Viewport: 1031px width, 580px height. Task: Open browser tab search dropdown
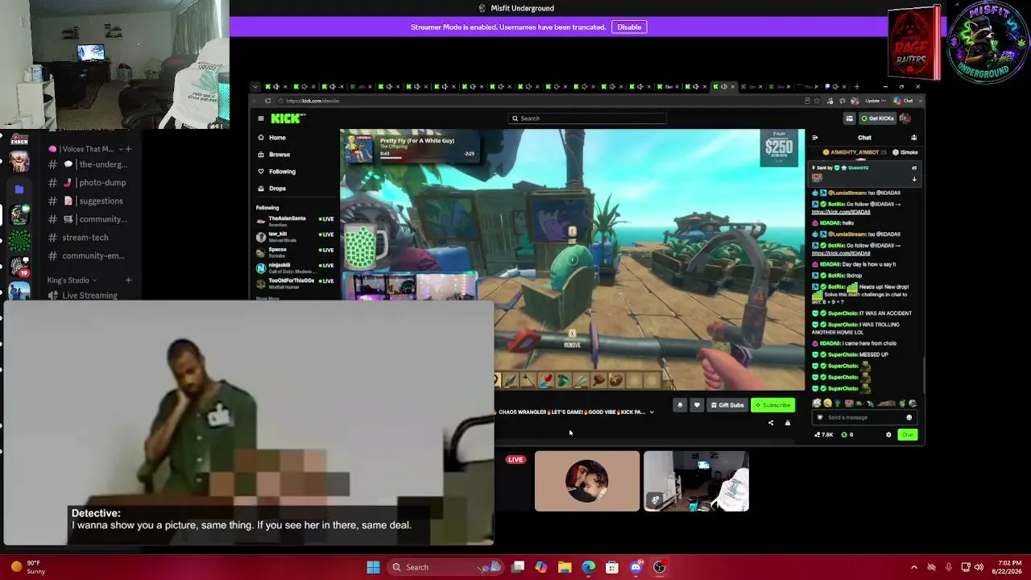coord(255,87)
